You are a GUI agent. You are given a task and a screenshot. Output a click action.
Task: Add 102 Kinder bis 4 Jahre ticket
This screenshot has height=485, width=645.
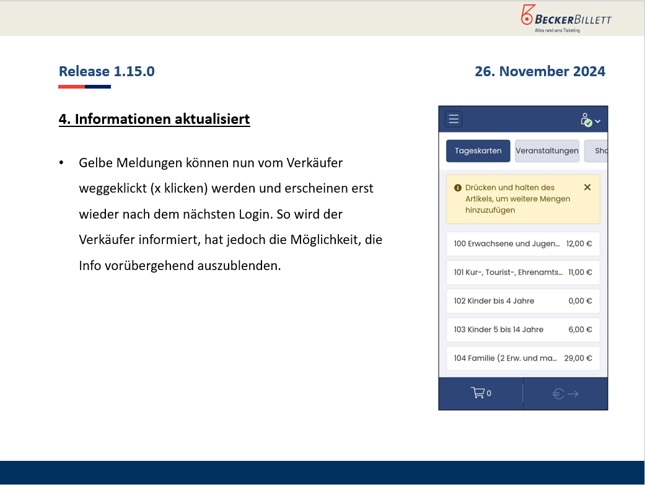[x=523, y=301]
